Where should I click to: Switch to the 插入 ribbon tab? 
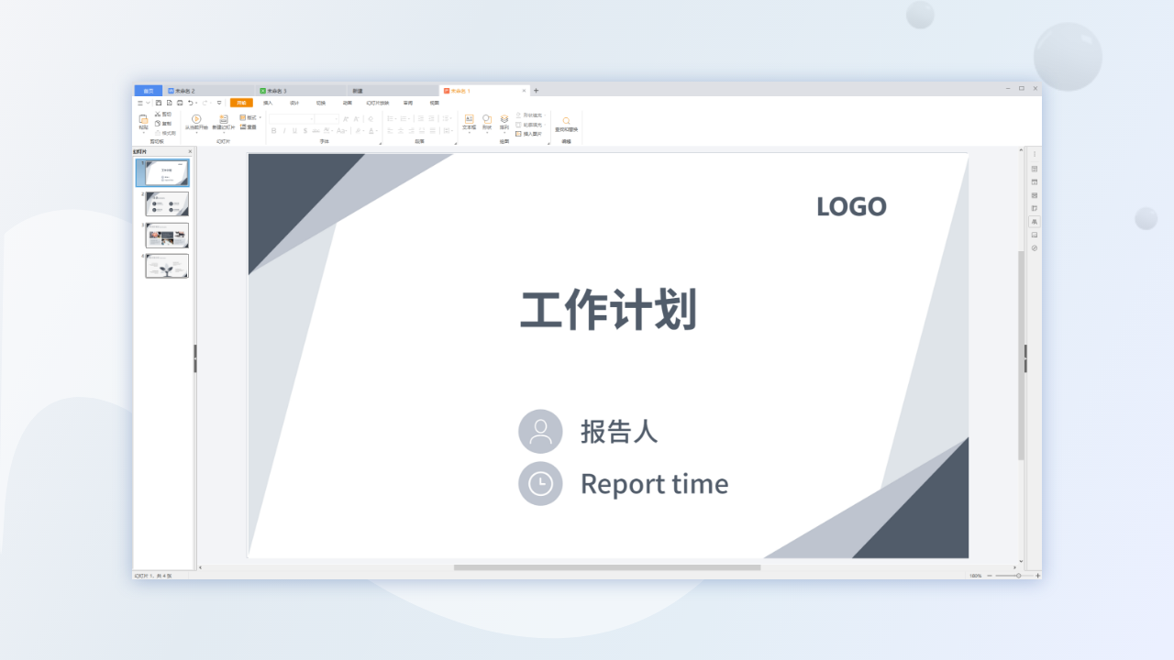[x=267, y=103]
